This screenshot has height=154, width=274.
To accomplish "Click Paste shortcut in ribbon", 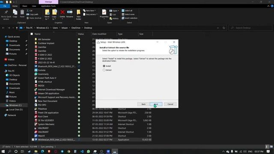I will [x=34, y=18].
